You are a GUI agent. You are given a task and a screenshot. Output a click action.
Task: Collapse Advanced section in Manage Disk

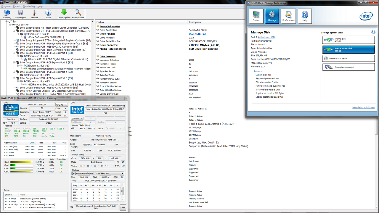pyautogui.click(x=257, y=71)
